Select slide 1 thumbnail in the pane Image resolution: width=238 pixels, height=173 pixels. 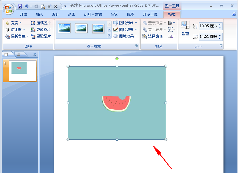tap(22, 70)
